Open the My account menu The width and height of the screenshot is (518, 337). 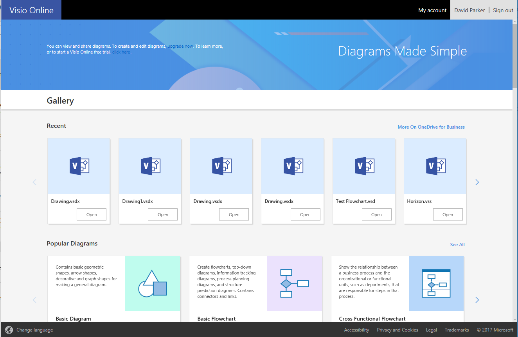click(432, 10)
